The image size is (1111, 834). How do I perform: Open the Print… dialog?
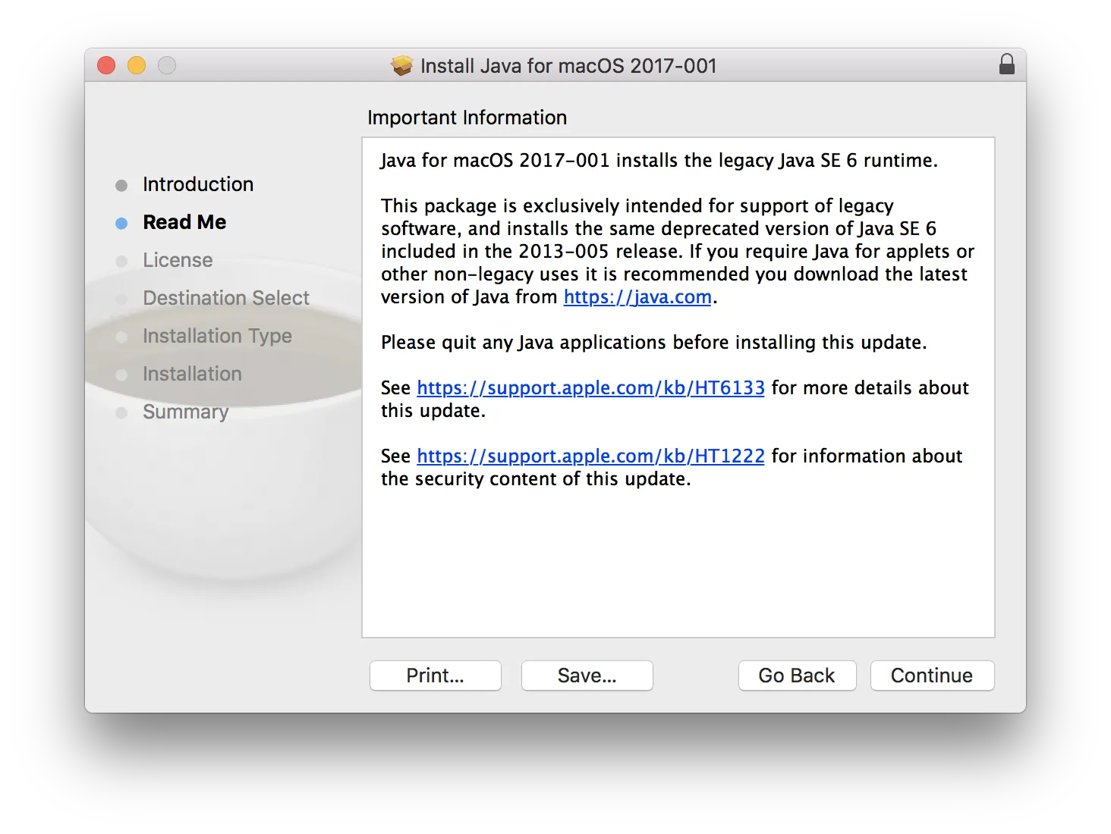(435, 676)
